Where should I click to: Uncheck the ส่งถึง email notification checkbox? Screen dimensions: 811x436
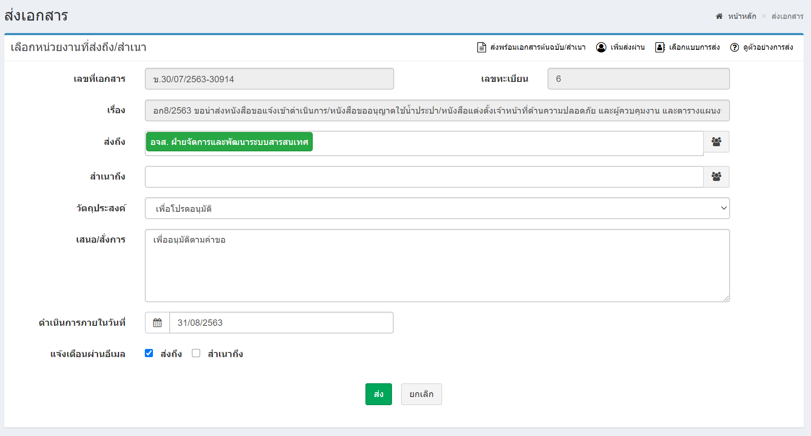coord(149,353)
